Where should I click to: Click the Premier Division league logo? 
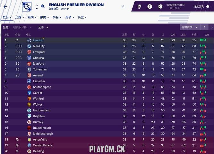tap(27, 6)
